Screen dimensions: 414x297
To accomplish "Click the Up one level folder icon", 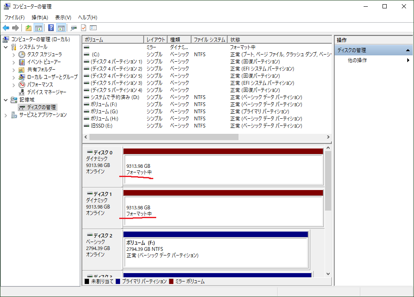I will click(x=29, y=28).
